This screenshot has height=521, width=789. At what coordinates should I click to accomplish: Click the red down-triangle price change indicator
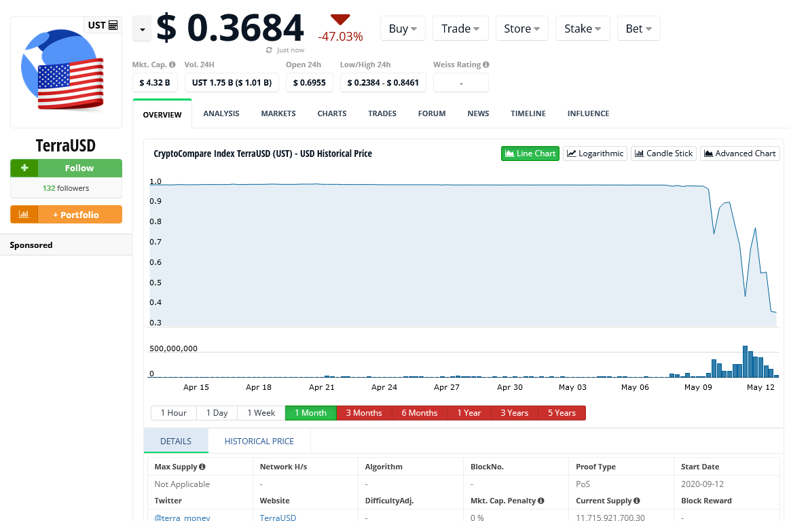point(340,20)
